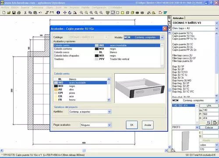The width and height of the screenshot is (219, 158).
Task: Select the wall drawing tool icon
Action: click(47, 13)
